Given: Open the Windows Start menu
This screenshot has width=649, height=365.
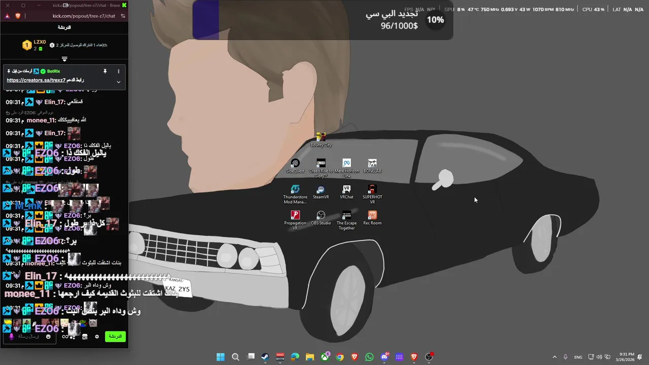Looking at the screenshot, I should (x=221, y=357).
